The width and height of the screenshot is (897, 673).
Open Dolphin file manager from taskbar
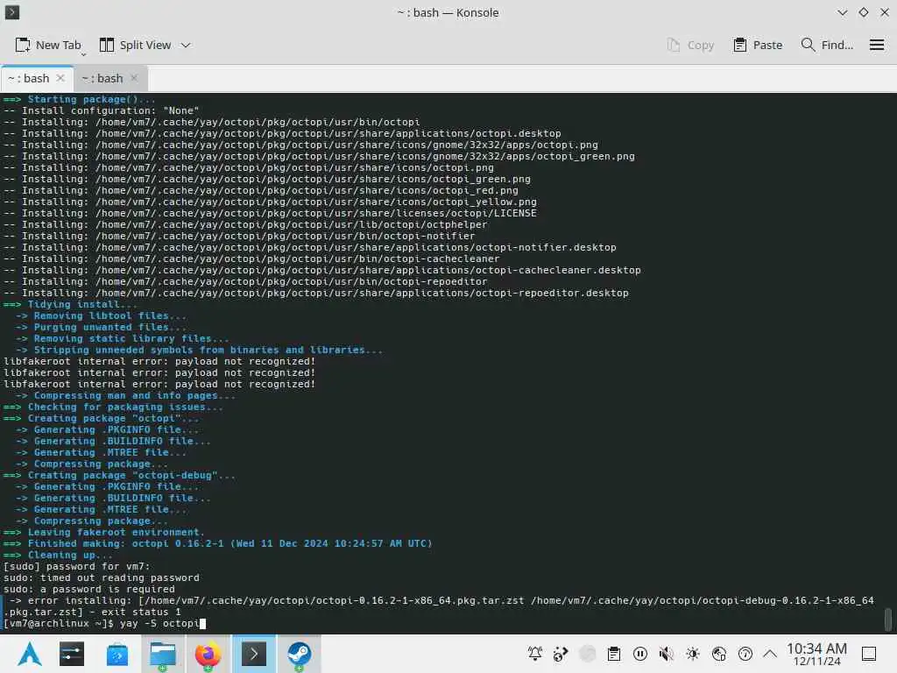click(x=163, y=654)
